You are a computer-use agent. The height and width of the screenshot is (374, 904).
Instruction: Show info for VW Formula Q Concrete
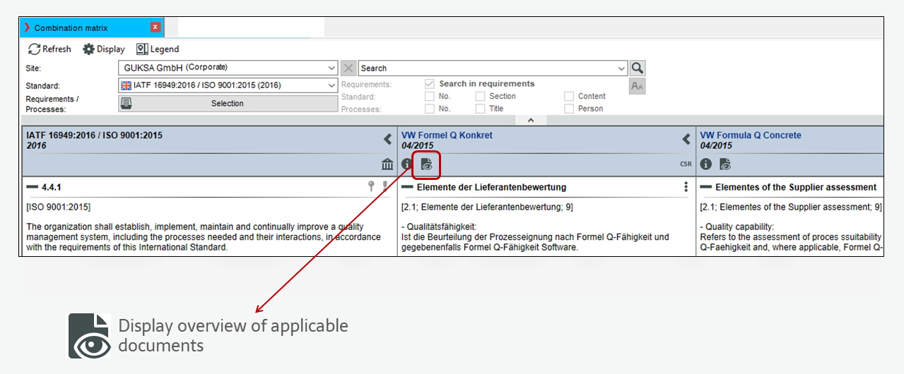pos(706,164)
